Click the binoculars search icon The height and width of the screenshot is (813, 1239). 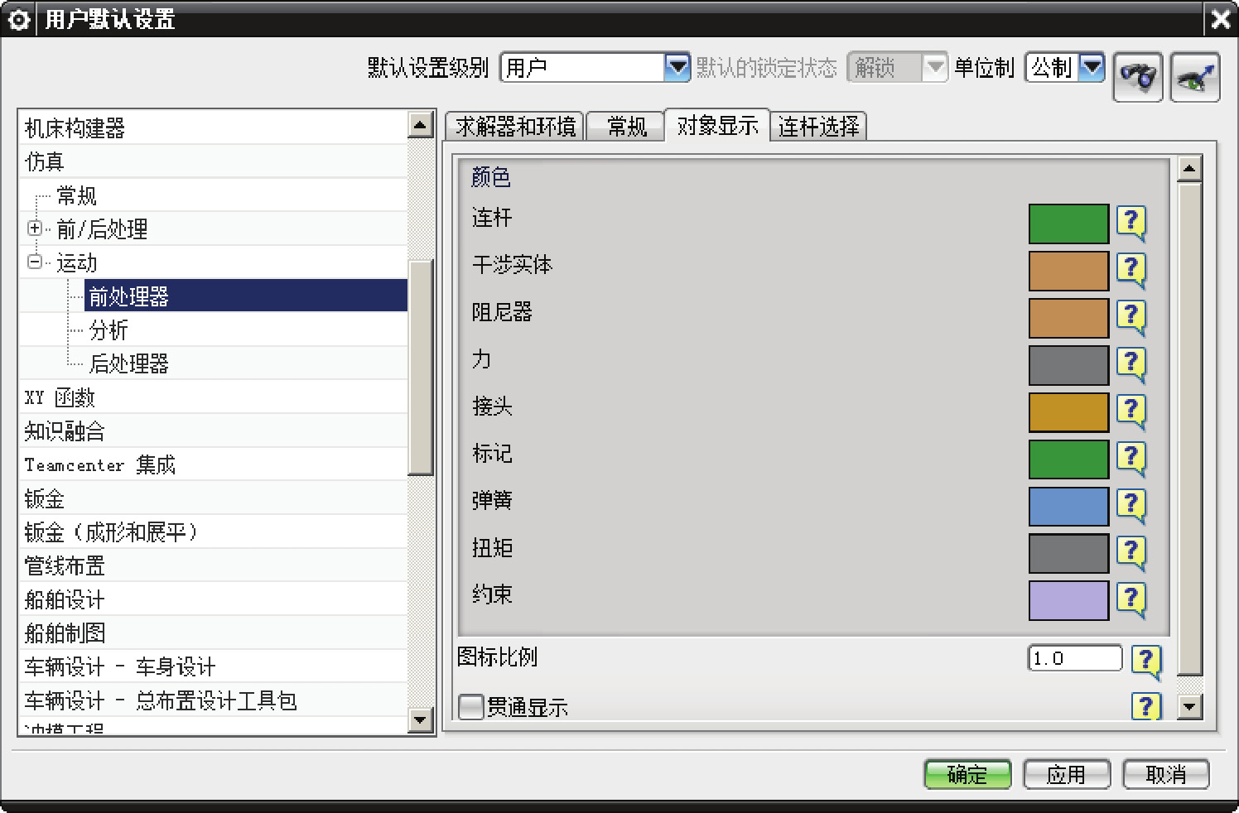[1137, 77]
